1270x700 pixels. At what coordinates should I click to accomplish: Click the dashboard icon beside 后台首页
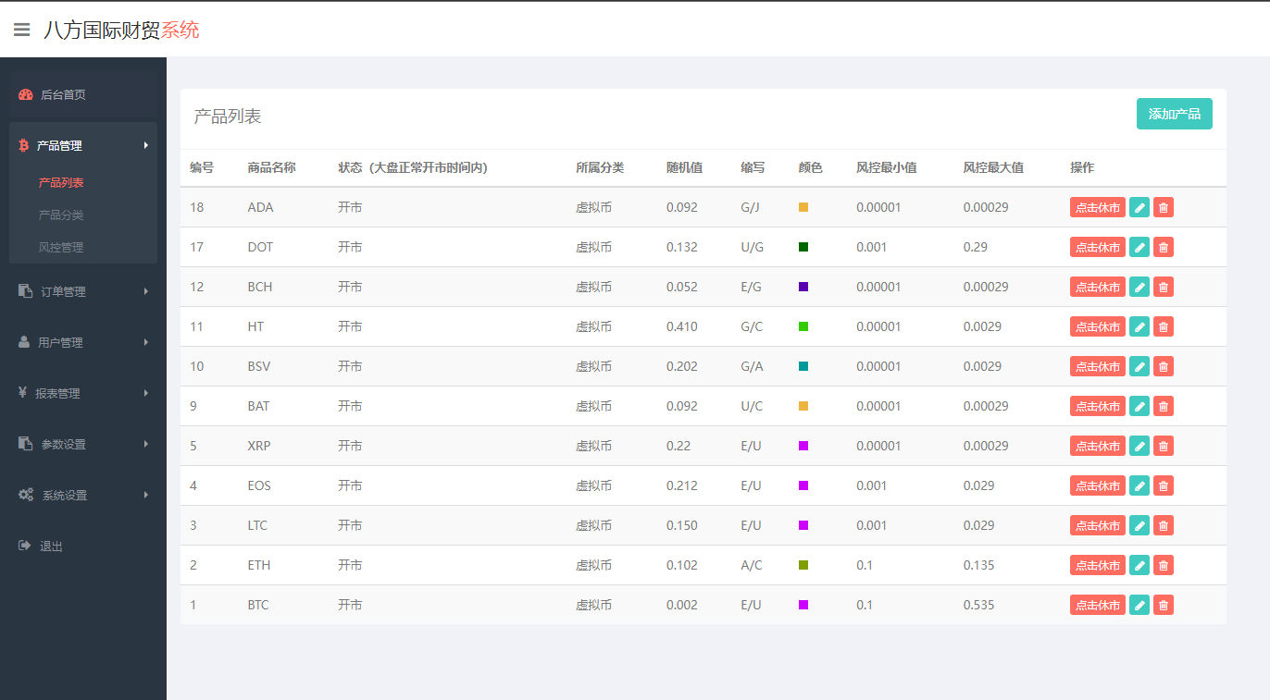(x=26, y=94)
